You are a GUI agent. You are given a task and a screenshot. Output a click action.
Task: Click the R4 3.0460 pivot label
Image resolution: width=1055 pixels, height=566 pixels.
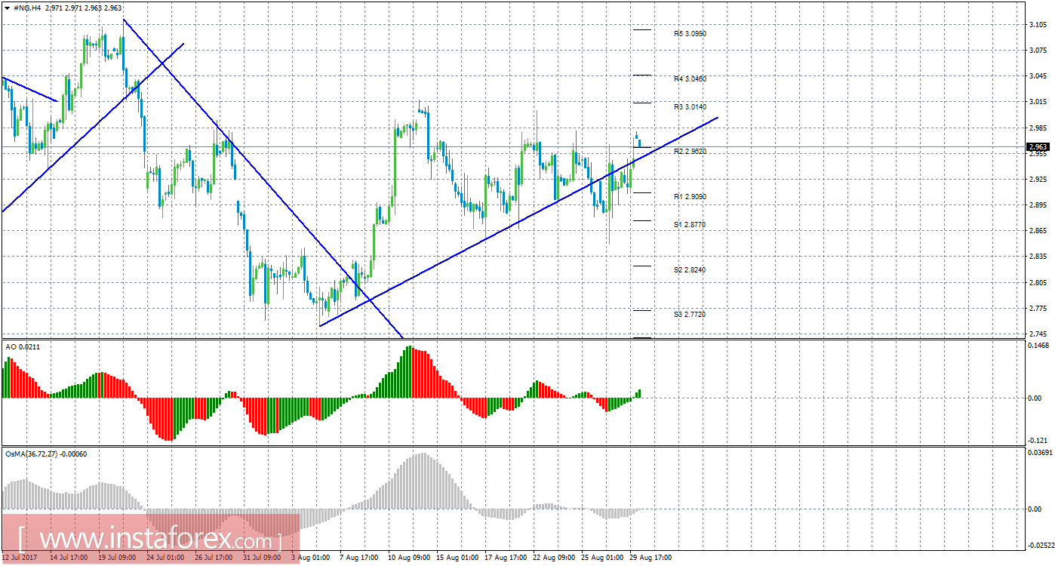(690, 78)
